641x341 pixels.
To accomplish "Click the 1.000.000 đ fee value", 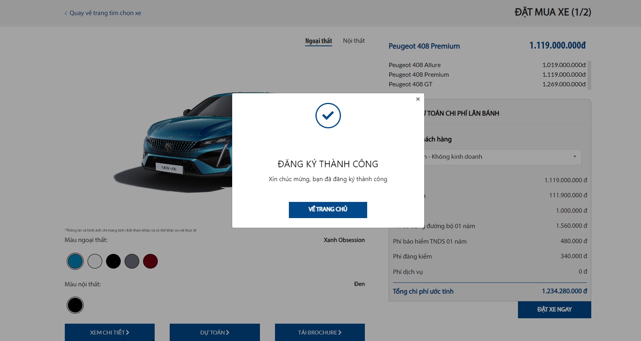I will tap(572, 211).
